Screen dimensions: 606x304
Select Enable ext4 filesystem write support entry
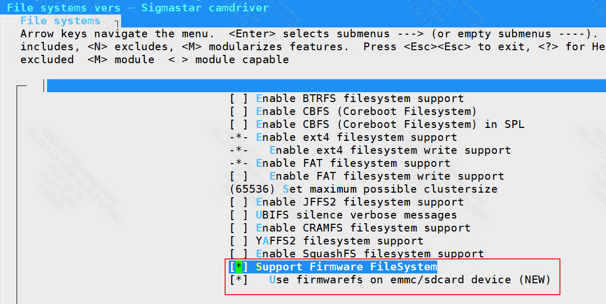click(390, 150)
